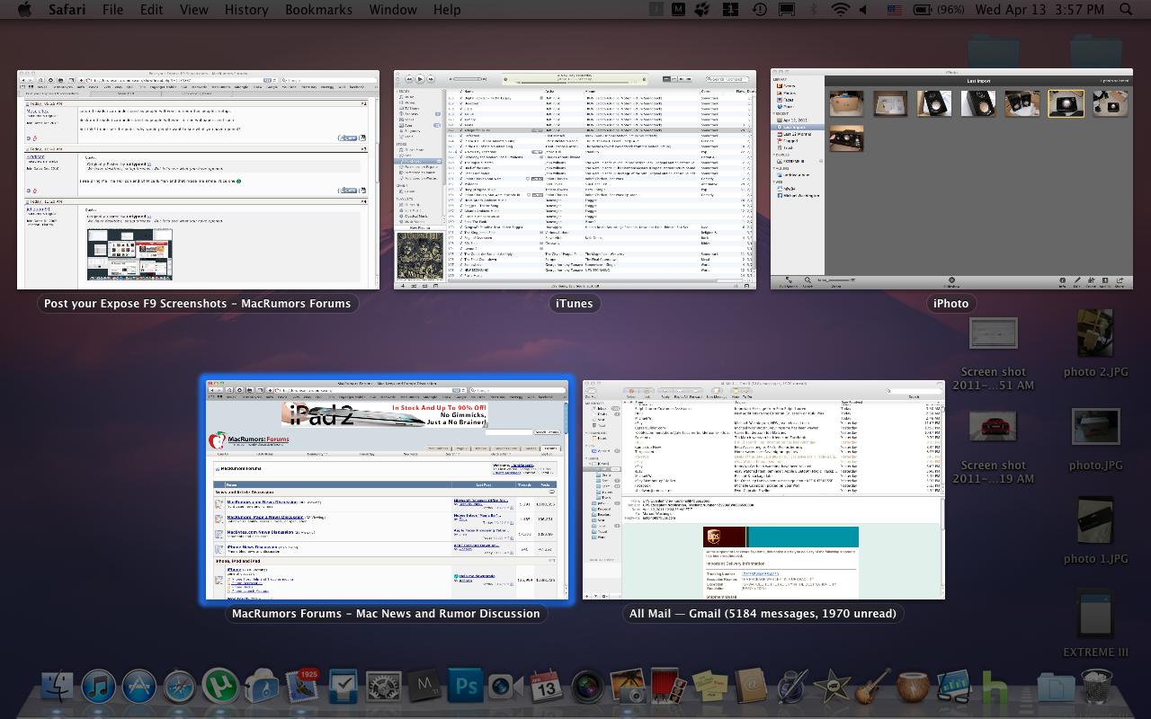Open Stickies from the Dock

click(708, 687)
